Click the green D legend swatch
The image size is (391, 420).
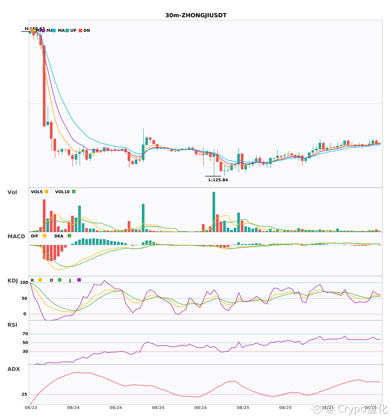coord(60,280)
